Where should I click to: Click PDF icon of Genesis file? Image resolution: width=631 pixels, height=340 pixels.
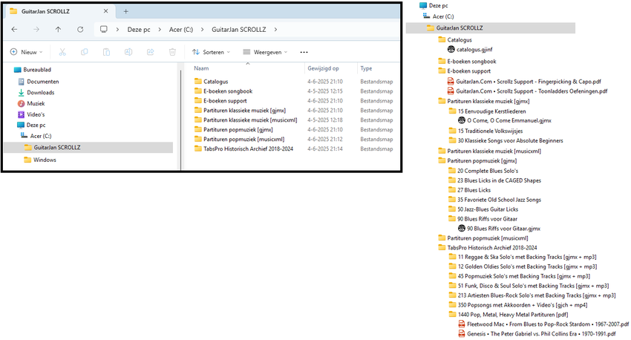pos(462,333)
